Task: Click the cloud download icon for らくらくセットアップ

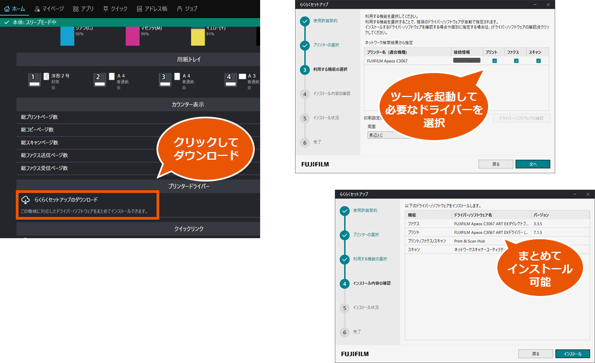Action: pos(25,199)
